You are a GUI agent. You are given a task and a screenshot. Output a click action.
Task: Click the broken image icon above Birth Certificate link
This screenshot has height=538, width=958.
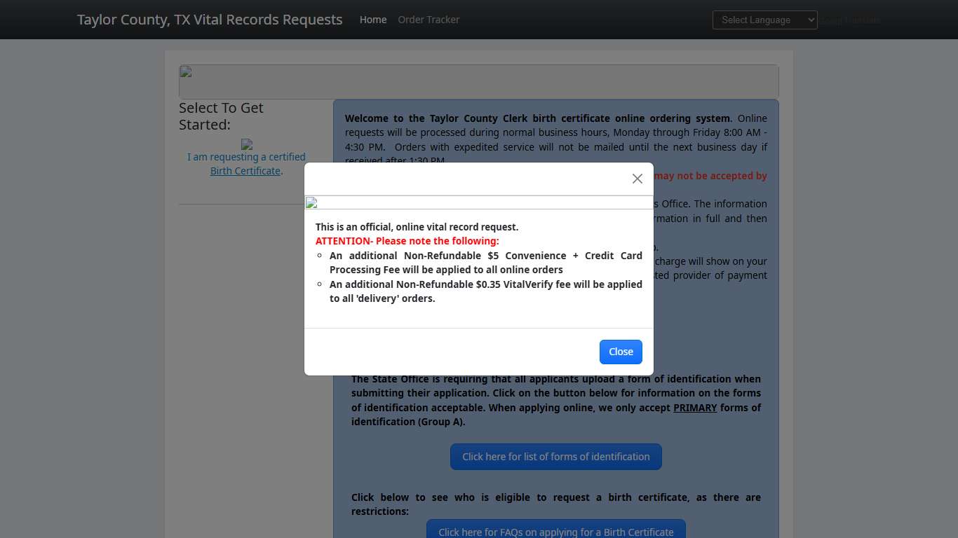[247, 145]
